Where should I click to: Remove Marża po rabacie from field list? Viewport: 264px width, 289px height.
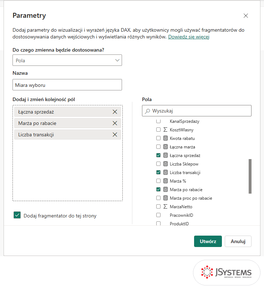pos(115,123)
